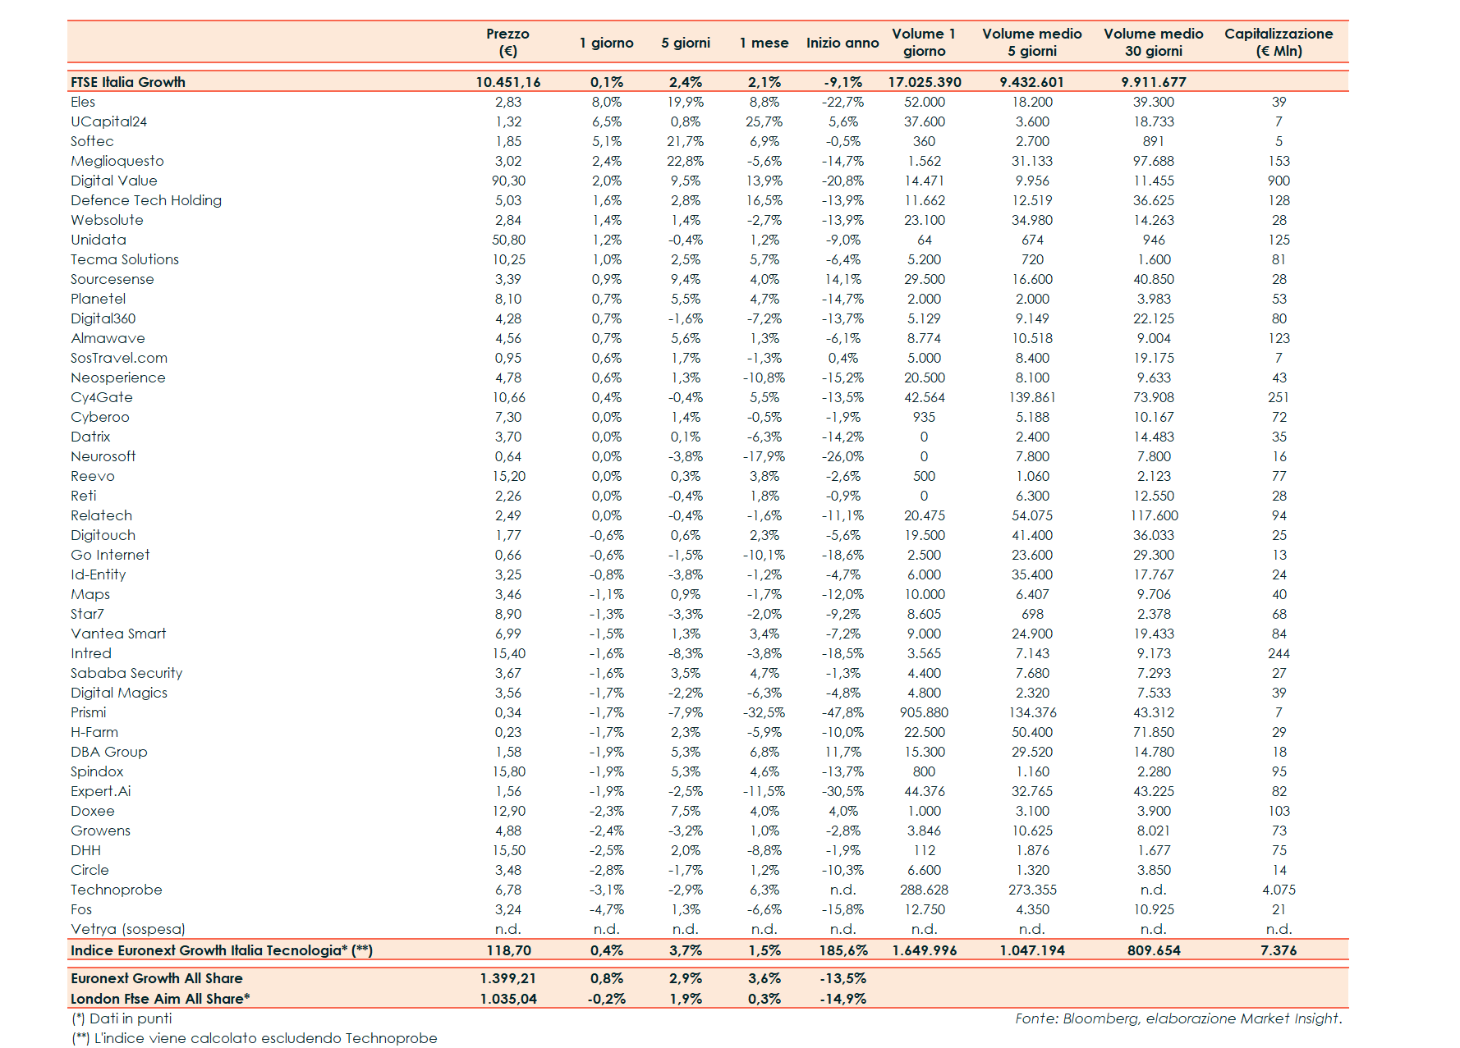The image size is (1460, 1048).
Task: Select the "Eles" company name
Action: point(83,102)
